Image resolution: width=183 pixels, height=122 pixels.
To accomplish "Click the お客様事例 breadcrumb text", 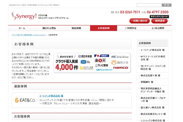I will tap(53, 35).
